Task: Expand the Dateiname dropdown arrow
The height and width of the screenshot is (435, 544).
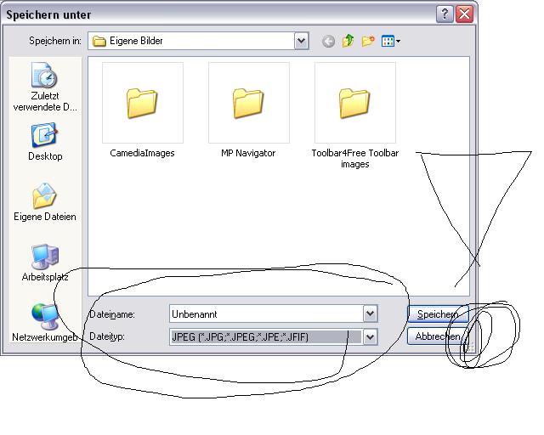Action: [370, 314]
